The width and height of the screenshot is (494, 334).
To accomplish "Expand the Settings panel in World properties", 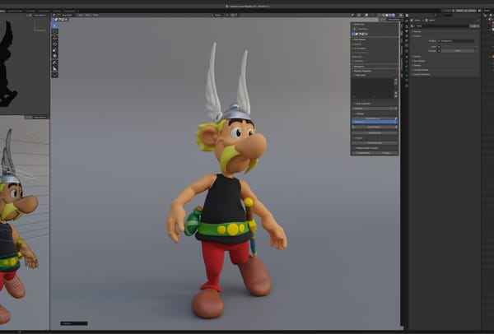I will [x=417, y=66].
